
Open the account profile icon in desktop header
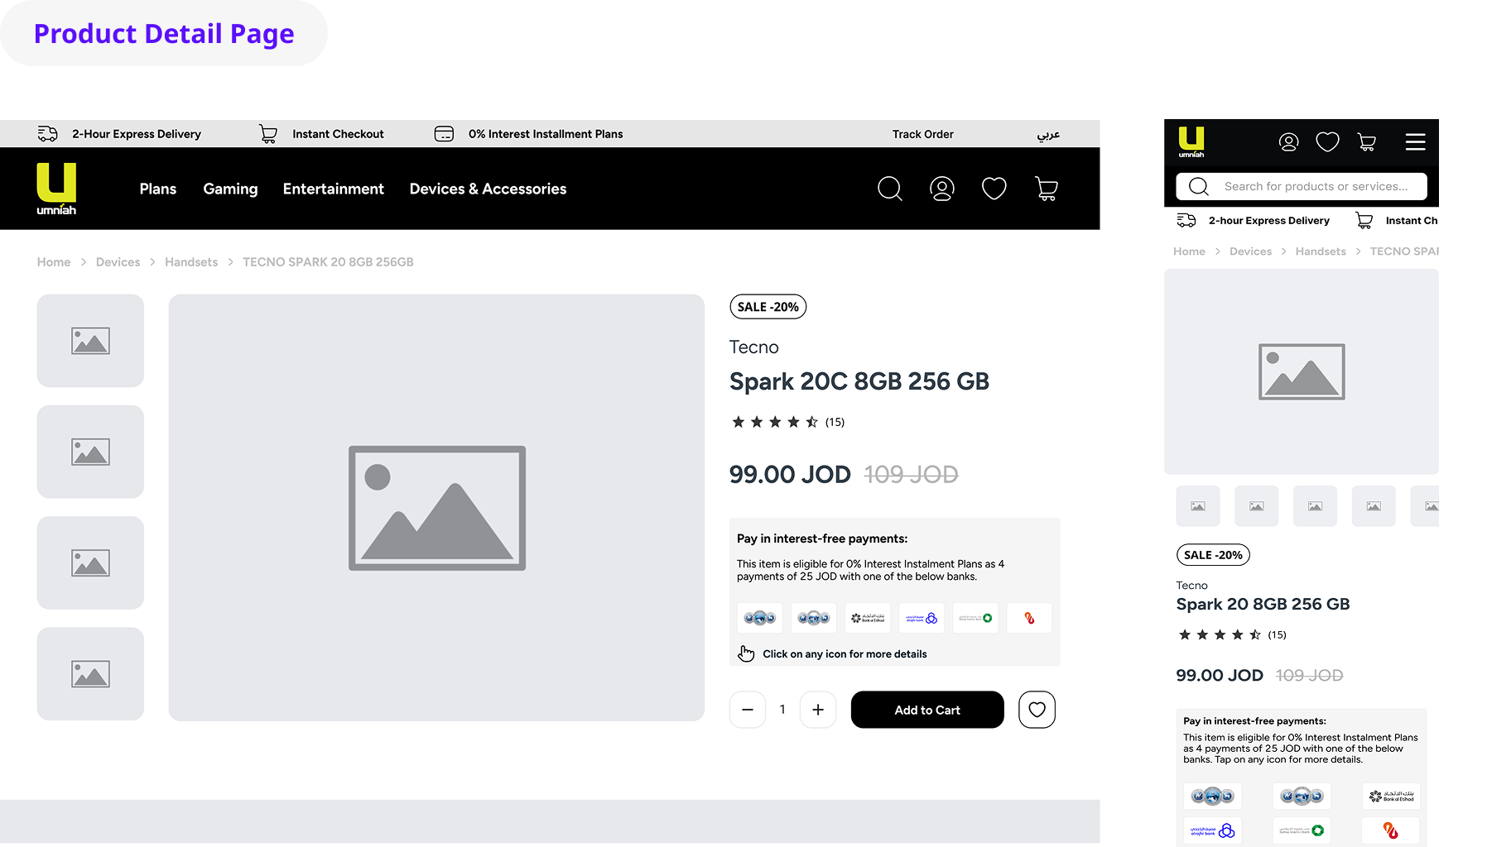[x=942, y=189]
